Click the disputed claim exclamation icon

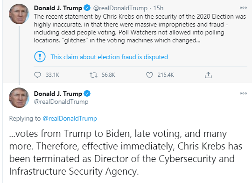coord(40,56)
